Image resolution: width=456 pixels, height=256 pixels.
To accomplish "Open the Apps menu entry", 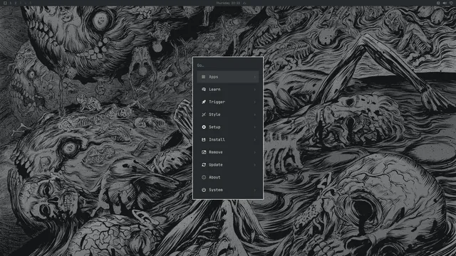I will point(228,77).
